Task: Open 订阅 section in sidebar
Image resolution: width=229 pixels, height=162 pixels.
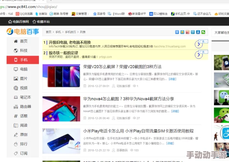Action: (23, 153)
